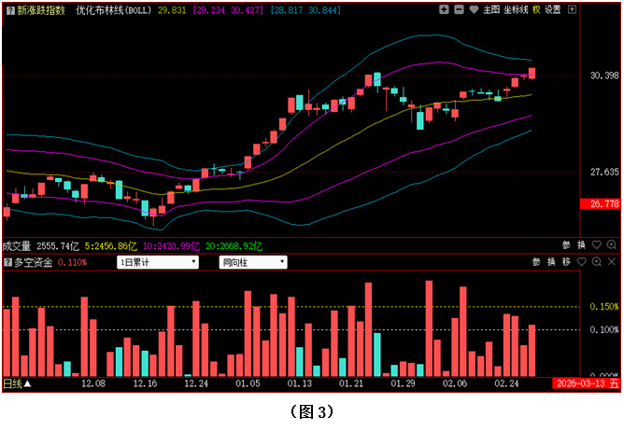Viewport: 624px width, 431px height.
Task: Expand the 日线 period selector
Action: [16, 383]
